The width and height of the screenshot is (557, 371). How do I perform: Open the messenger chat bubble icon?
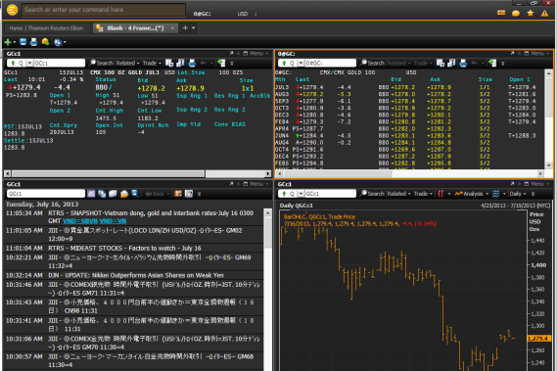[516, 14]
